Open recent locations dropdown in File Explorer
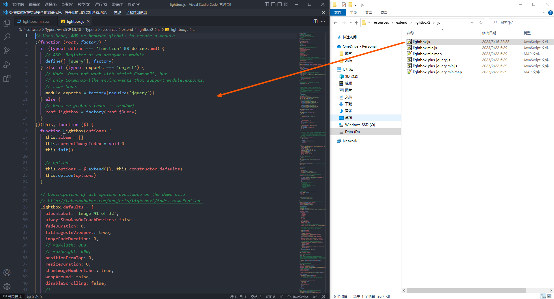The height and width of the screenshot is (299, 554). tap(351, 22)
